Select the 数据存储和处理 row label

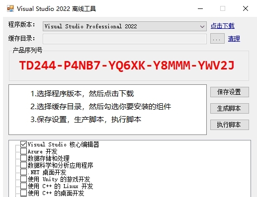(x=49, y=158)
